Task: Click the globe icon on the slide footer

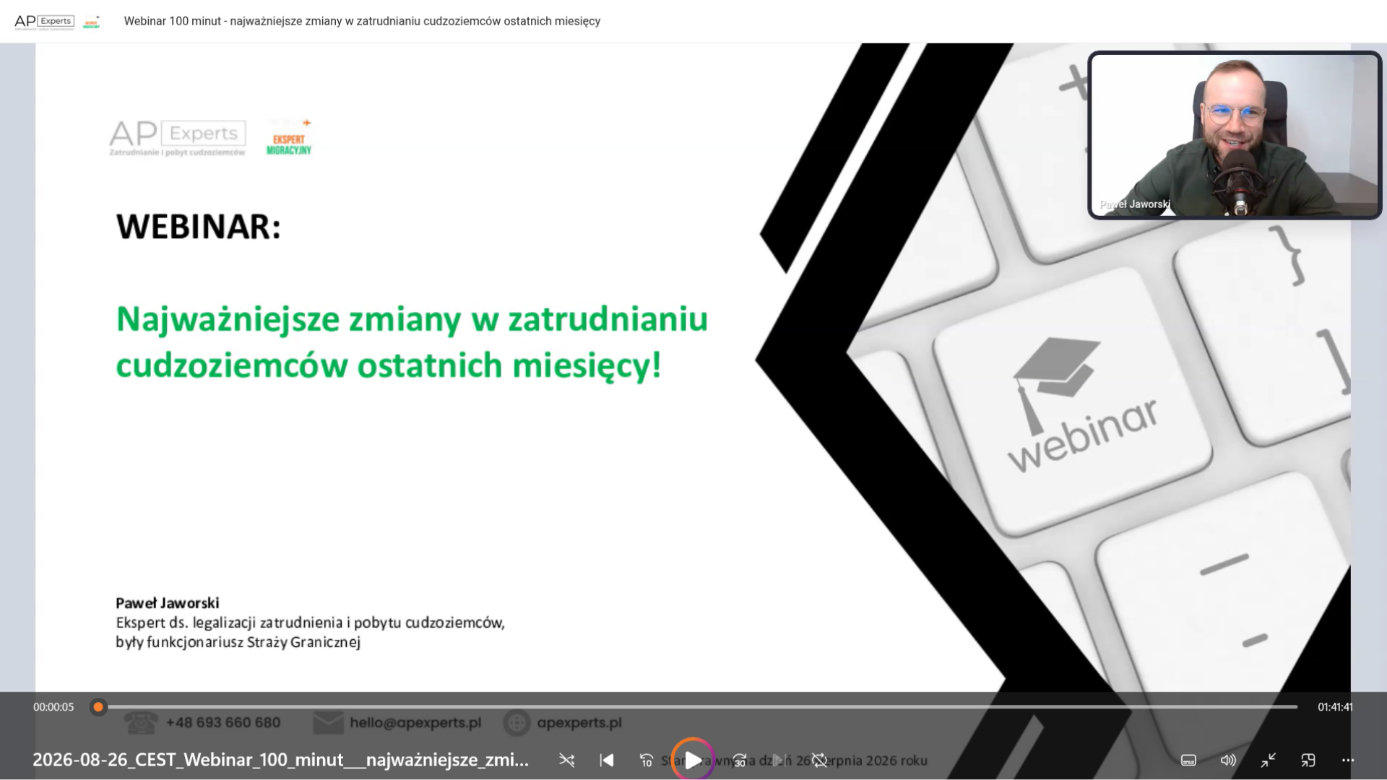Action: (517, 723)
